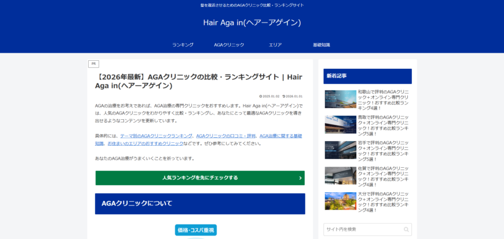504x239 pixels.
Task: Open the 和歌山 AGA clinic article thumbnail
Action: (341, 99)
